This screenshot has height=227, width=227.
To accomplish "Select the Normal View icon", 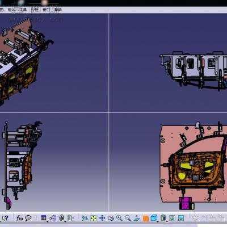I will pos(137,218).
